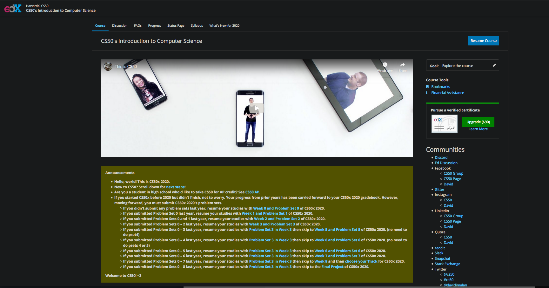Click the Share arrow icon on video
Screen dimensions: 549x288
tap(402, 65)
